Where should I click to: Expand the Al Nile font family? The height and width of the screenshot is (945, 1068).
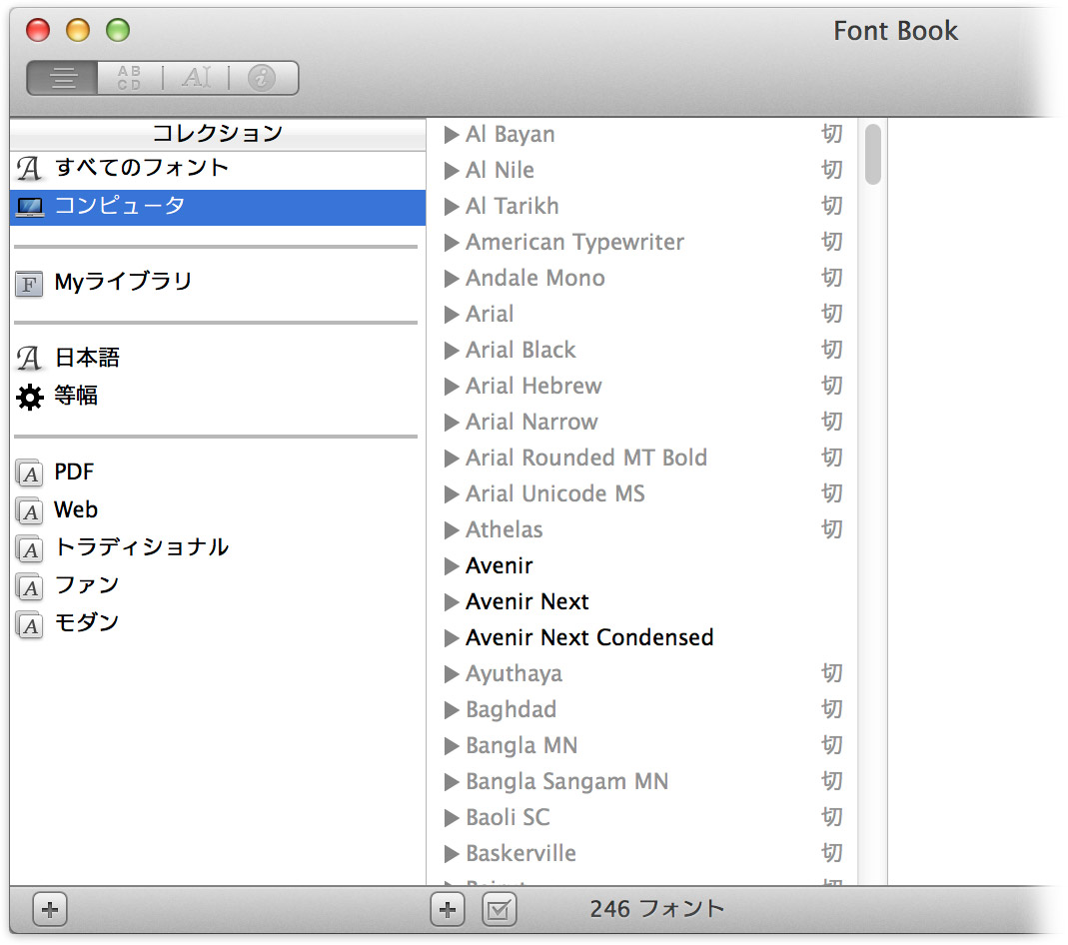pos(451,171)
